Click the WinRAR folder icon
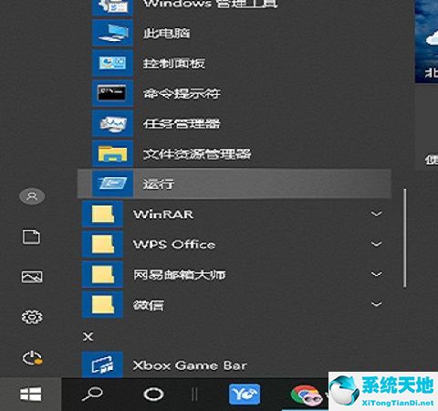This screenshot has height=411, width=438. click(102, 214)
